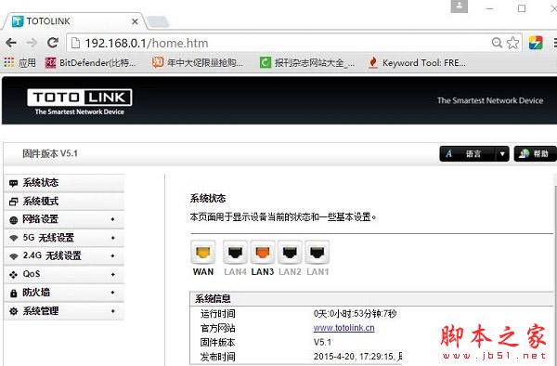Click the language dropdown arrow

click(502, 154)
